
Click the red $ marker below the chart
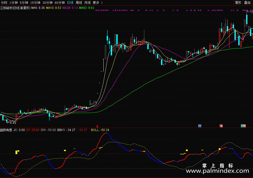[x=97, y=126]
